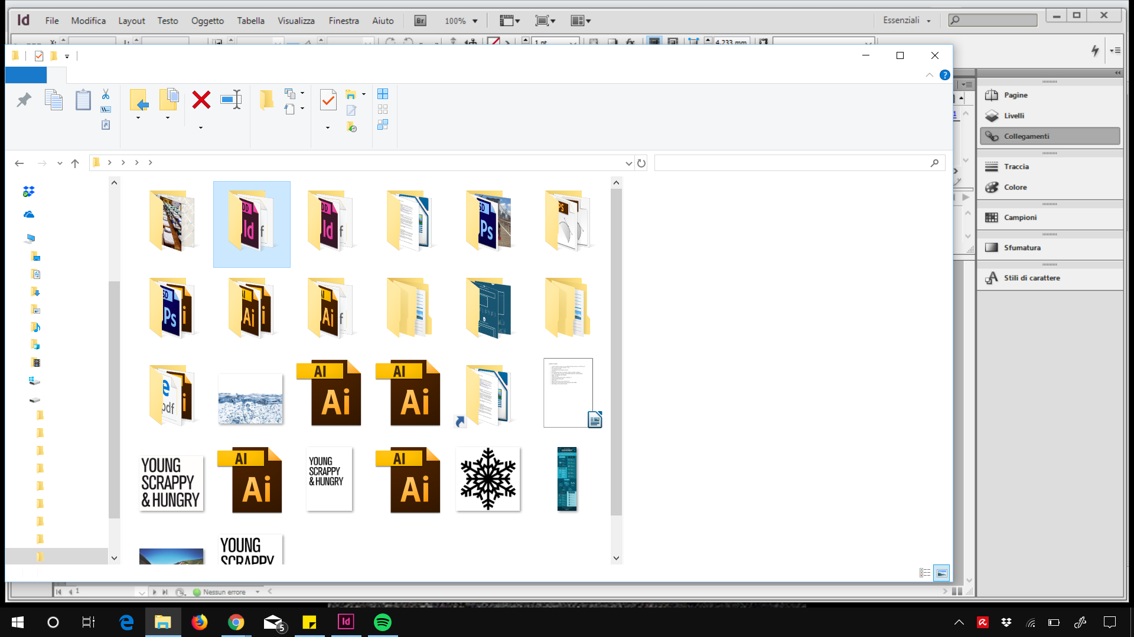The width and height of the screenshot is (1134, 637).
Task: Click the Rename icon in ribbon
Action: 231,100
